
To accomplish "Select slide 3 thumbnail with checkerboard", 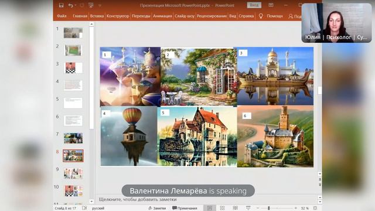I will coord(73,68).
